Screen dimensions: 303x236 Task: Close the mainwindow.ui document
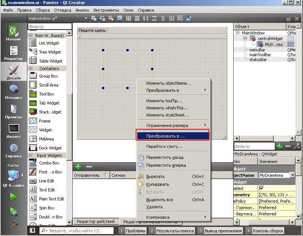[297, 18]
